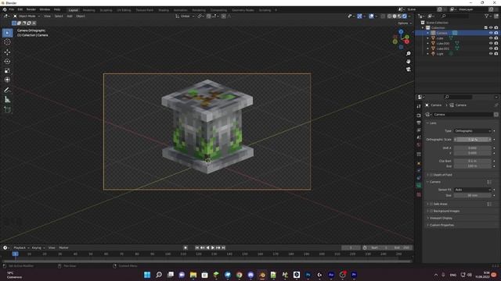Select the Measure tool
Screen dimensions: 501x281
tap(7, 100)
